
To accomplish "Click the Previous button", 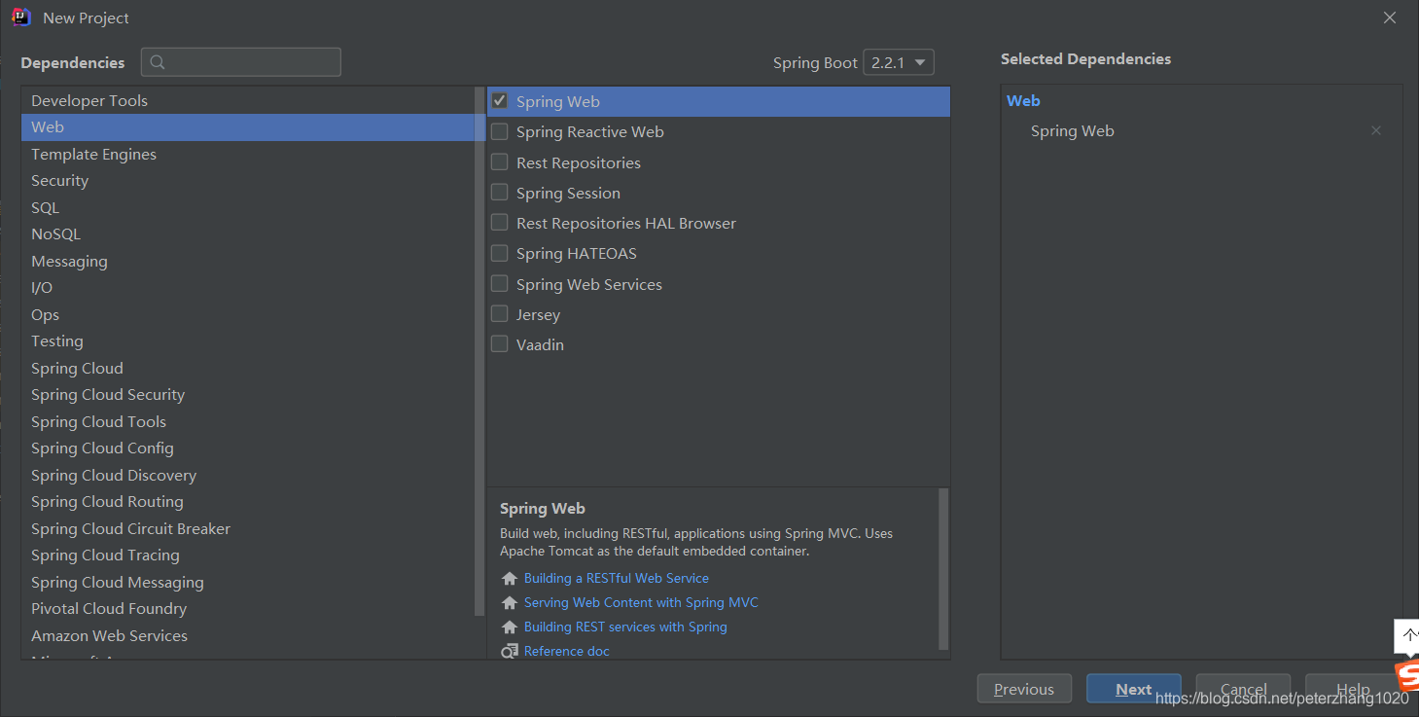I will [x=1024, y=689].
